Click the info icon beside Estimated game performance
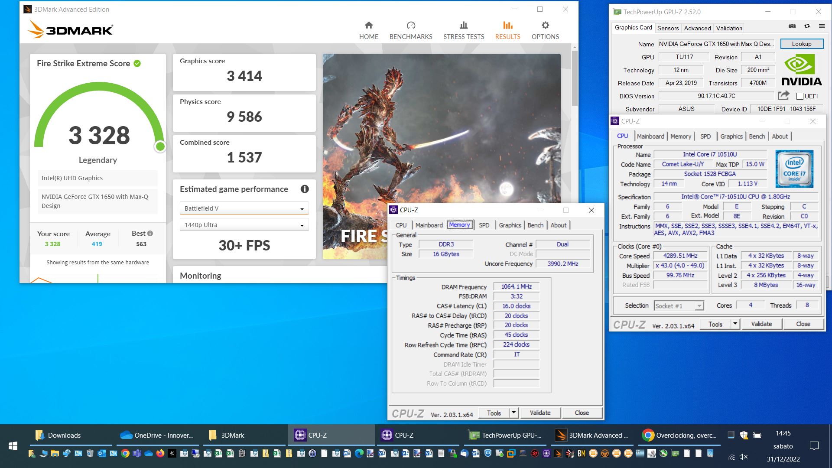This screenshot has height=468, width=832. point(305,189)
